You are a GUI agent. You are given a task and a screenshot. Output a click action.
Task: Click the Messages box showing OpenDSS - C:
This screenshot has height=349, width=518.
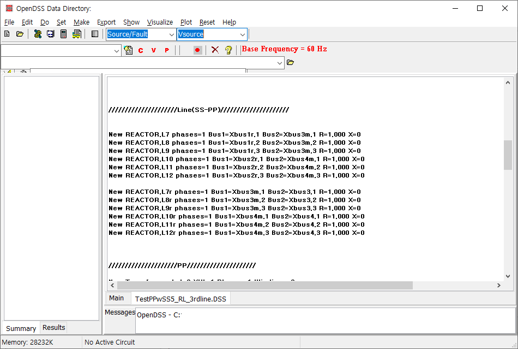tap(326, 321)
